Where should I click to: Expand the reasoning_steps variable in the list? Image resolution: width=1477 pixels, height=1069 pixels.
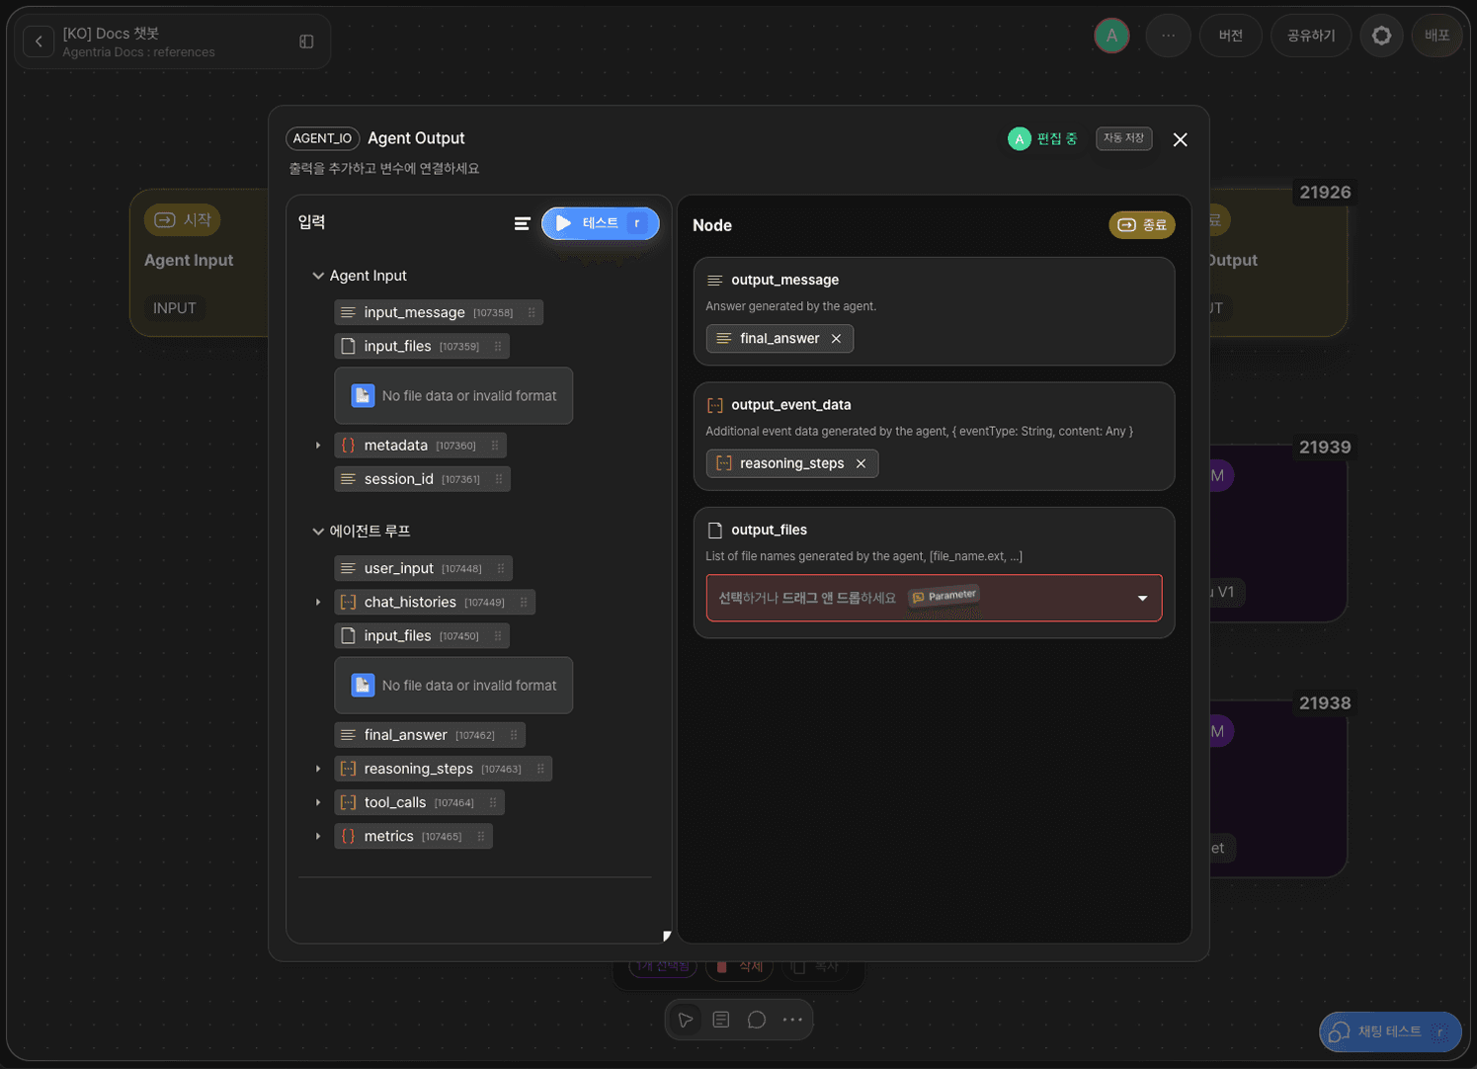point(318,769)
